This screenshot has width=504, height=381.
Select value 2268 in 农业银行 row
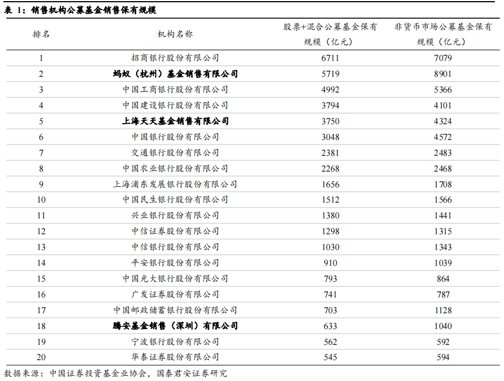coord(330,169)
